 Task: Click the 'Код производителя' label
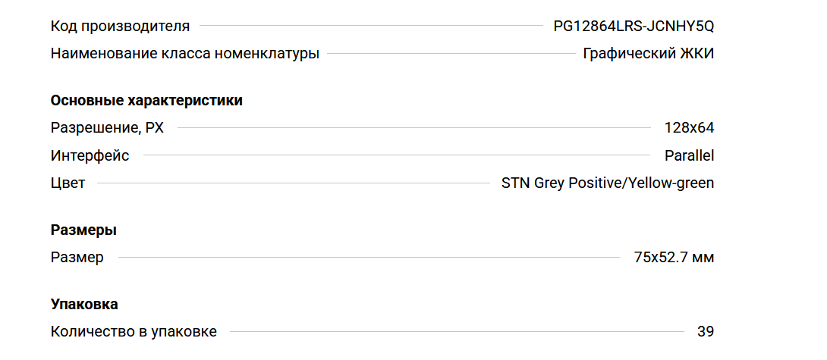coord(120,27)
